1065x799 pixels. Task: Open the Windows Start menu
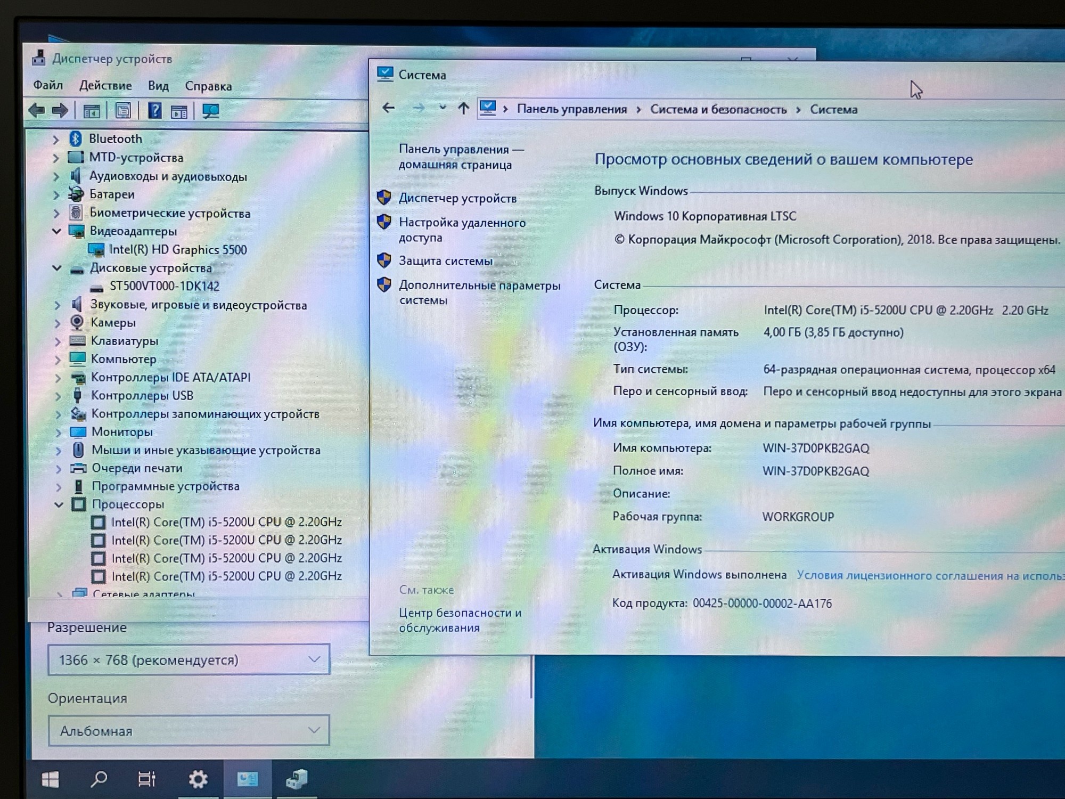click(50, 780)
